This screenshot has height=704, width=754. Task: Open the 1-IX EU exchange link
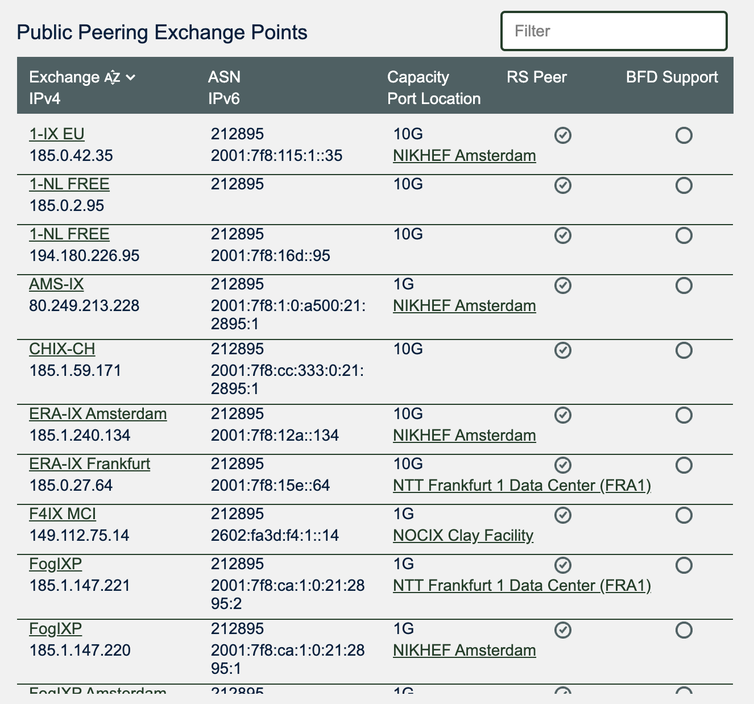tap(57, 134)
